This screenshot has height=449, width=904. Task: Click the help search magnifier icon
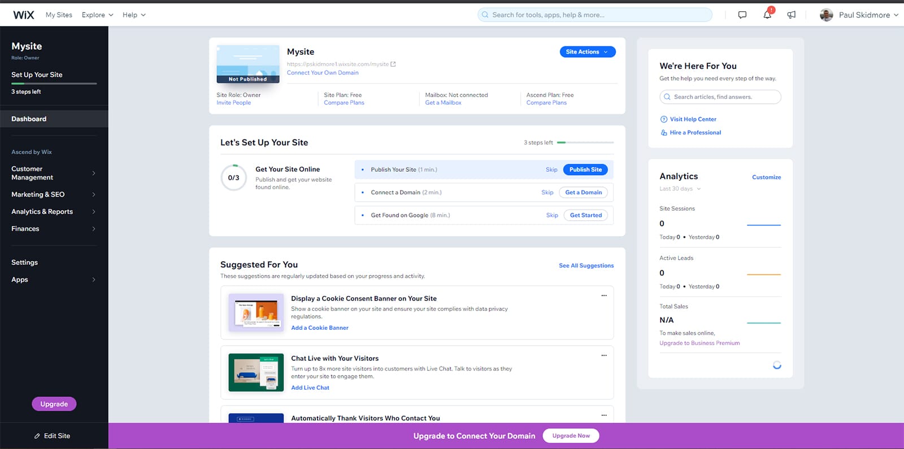[667, 97]
